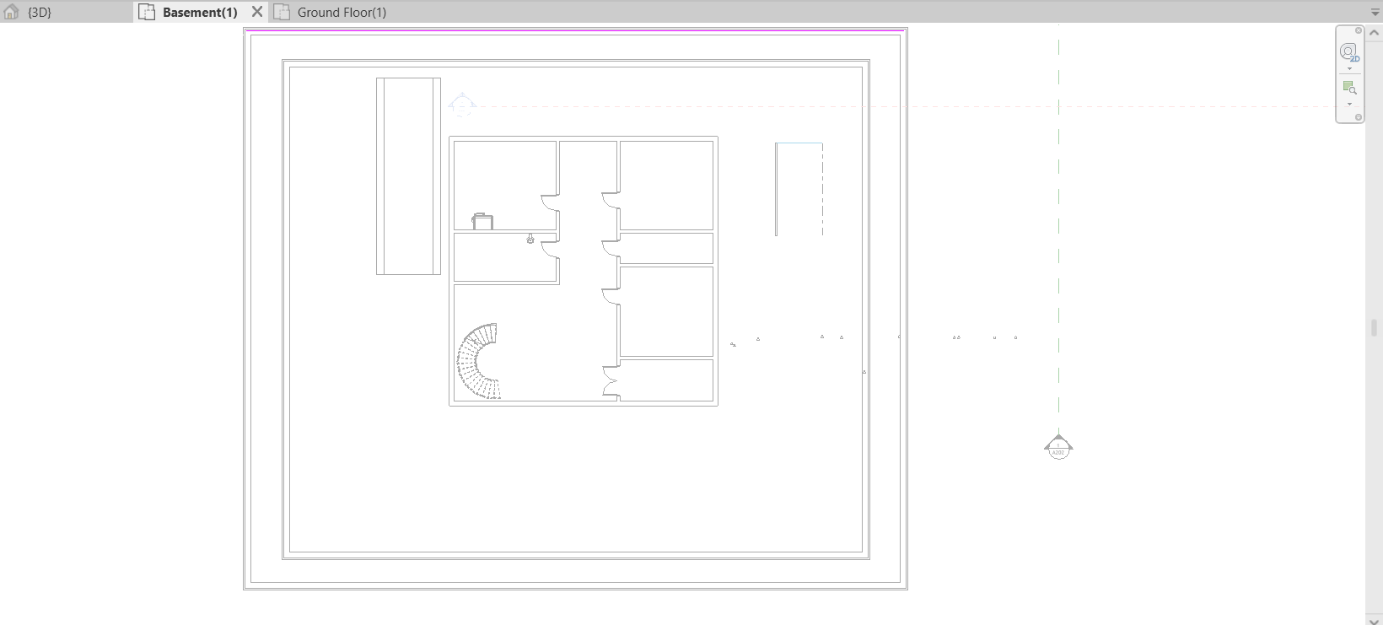Open the Ground Floor(1) view tab
Image resolution: width=1383 pixels, height=625 pixels.
click(342, 12)
